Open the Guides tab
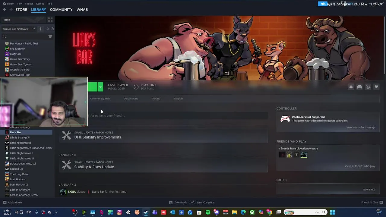The image size is (386, 217). 156,99
